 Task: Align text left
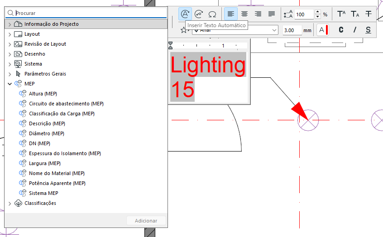pyautogui.click(x=231, y=14)
